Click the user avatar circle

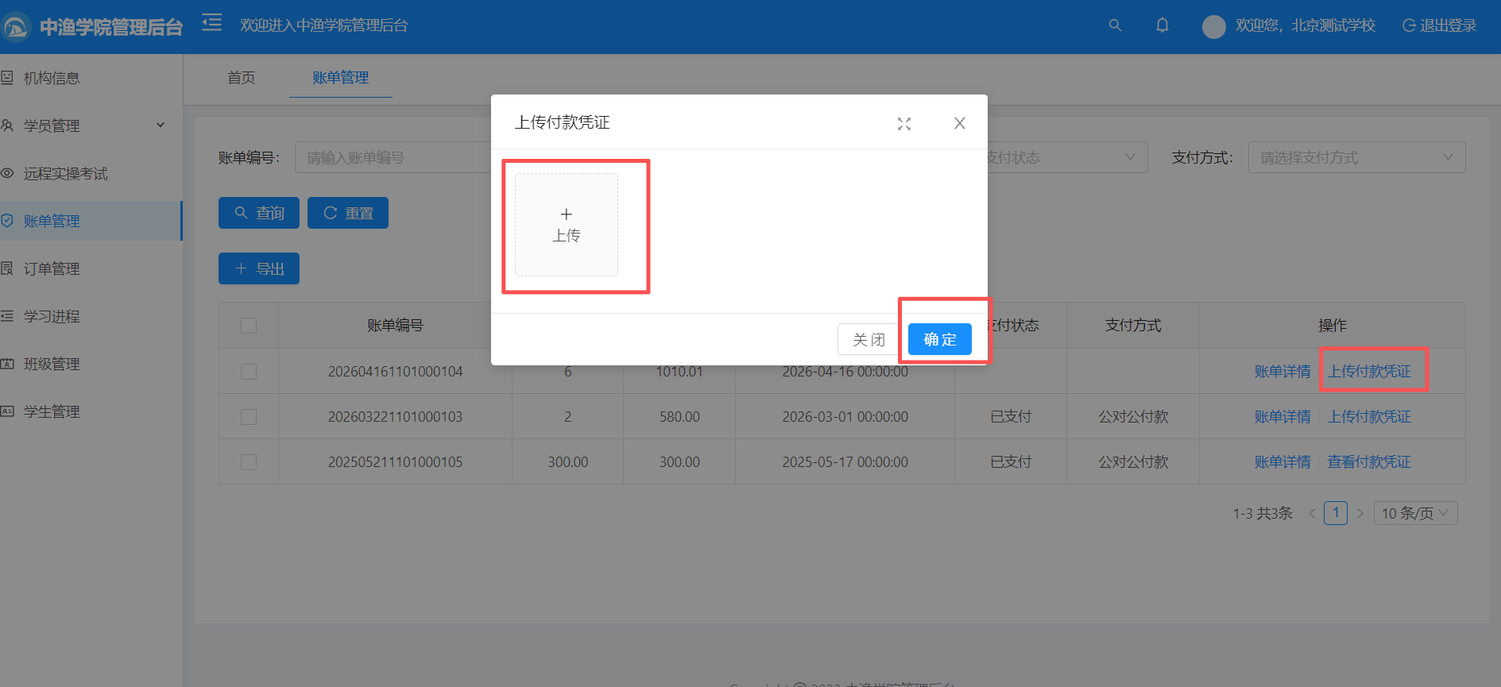[1213, 26]
